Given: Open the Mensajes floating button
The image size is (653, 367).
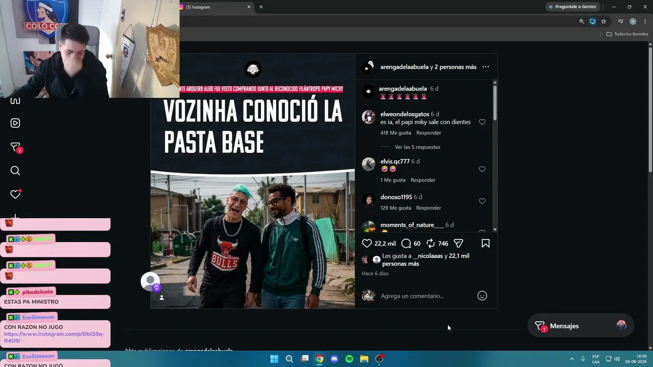Looking at the screenshot, I should point(581,326).
